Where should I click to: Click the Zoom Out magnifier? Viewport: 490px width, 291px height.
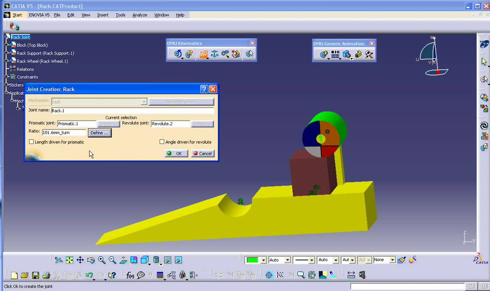(112, 260)
